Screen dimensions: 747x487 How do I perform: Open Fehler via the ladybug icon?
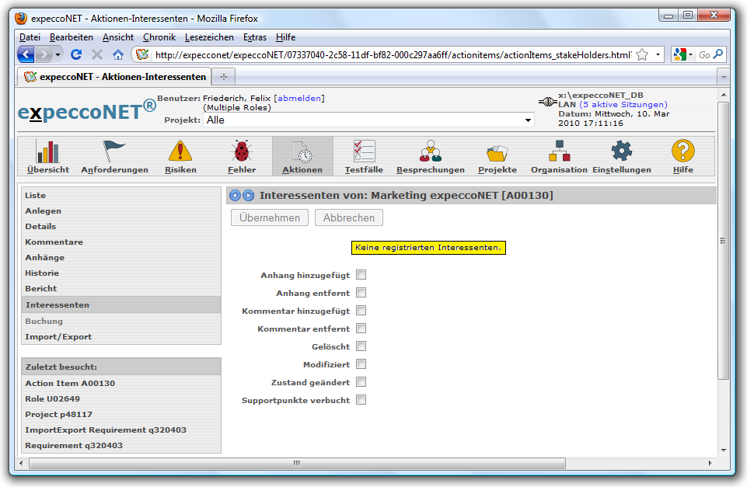coord(241,151)
